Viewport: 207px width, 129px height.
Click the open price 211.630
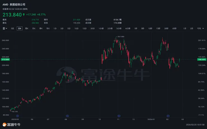click(77, 20)
